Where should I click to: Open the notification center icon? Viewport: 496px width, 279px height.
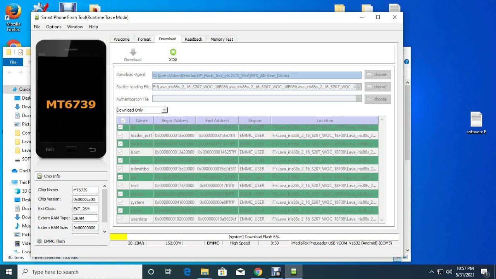tap(484, 272)
